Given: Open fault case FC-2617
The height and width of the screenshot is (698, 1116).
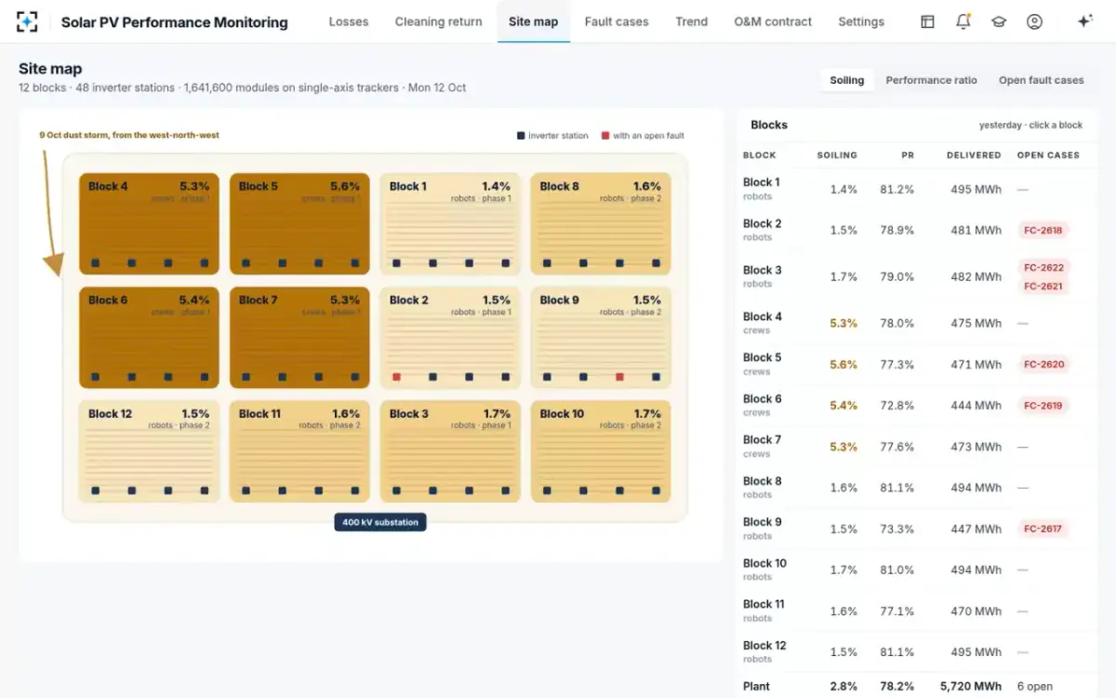Looking at the screenshot, I should point(1043,529).
